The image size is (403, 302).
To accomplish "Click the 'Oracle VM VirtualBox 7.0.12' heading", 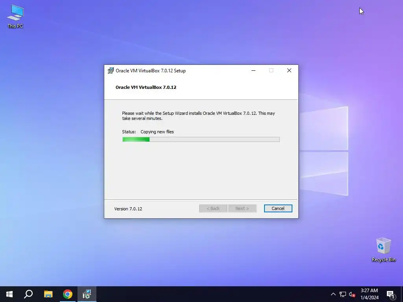I will click(146, 87).
